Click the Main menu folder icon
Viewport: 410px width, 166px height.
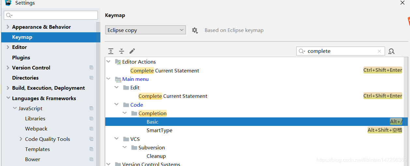pyautogui.click(x=118, y=79)
